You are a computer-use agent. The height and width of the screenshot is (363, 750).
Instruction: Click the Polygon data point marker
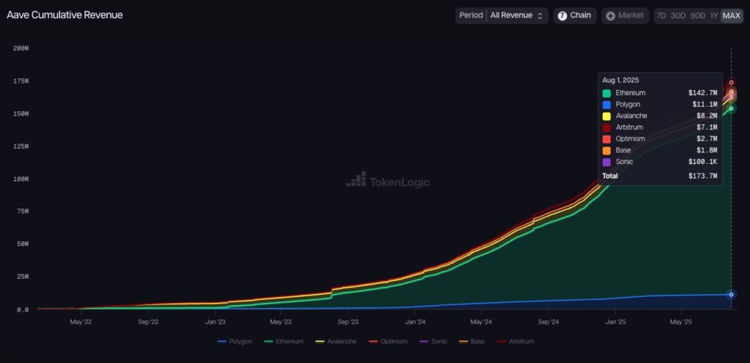coord(731,295)
